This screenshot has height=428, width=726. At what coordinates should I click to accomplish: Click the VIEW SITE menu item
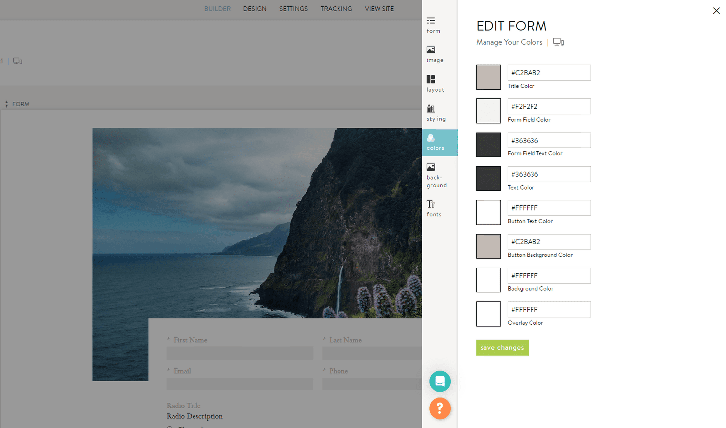click(x=379, y=9)
